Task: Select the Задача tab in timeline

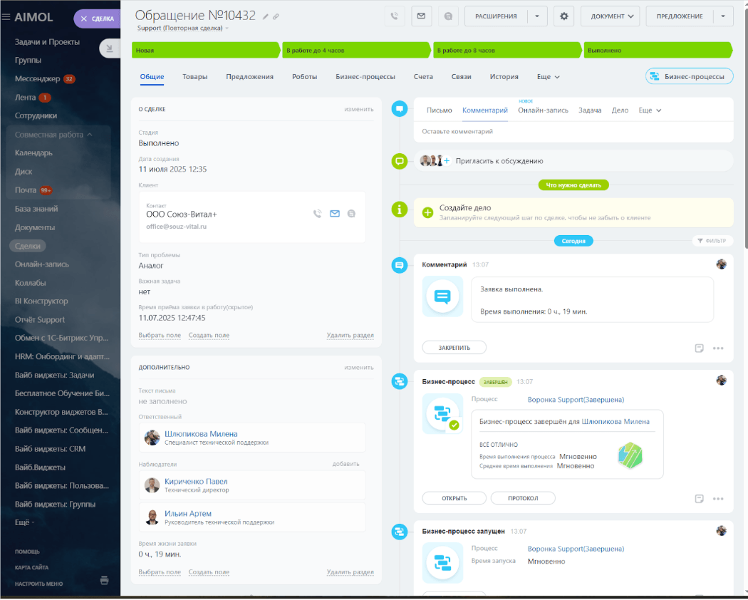Action: point(590,110)
